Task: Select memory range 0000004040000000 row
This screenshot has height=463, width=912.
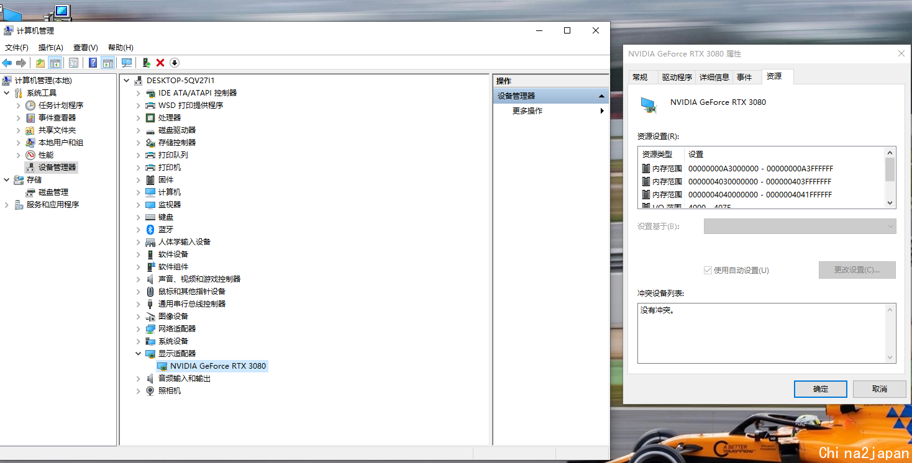Action: point(761,195)
